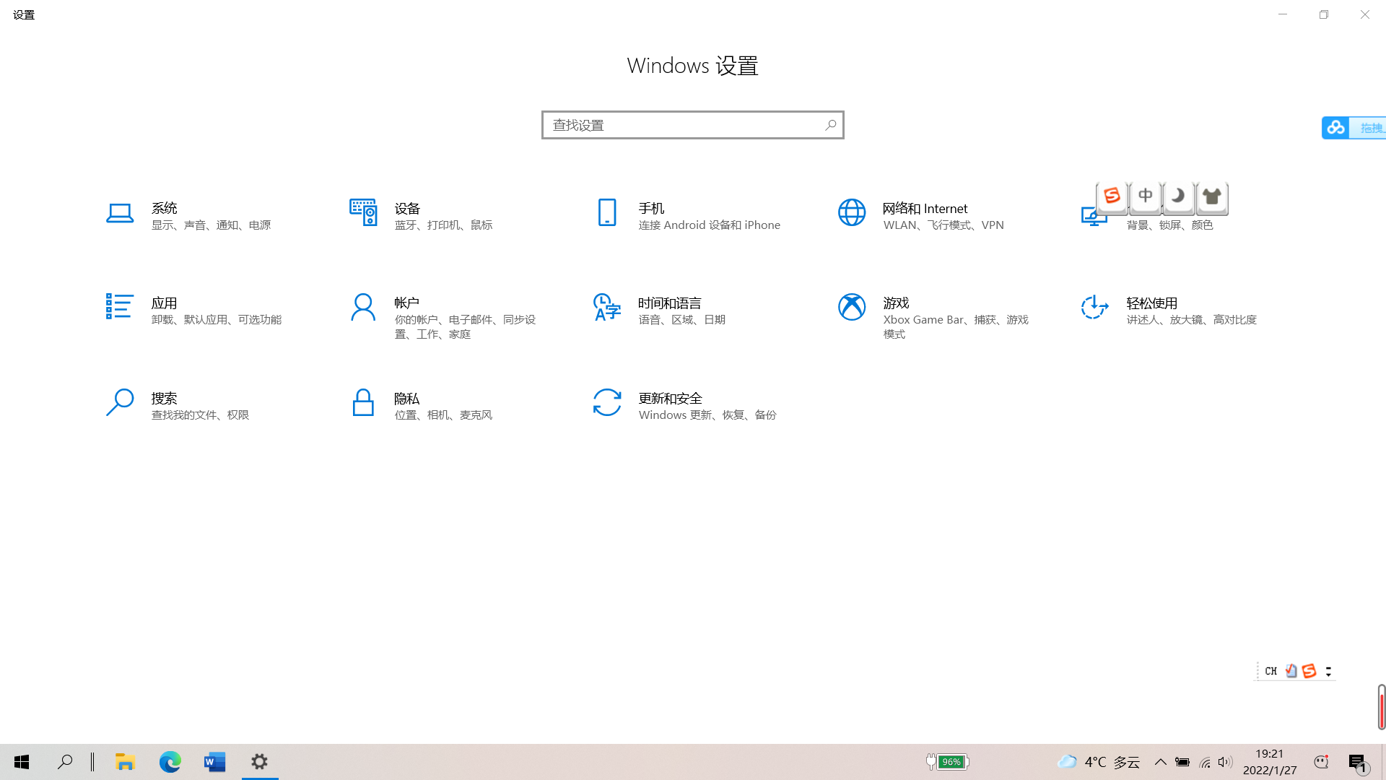Open the 设备 settings title link
The image size is (1386, 780).
[407, 208]
